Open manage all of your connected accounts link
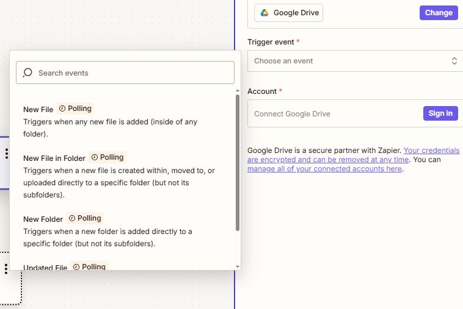The width and height of the screenshot is (463, 309). pyautogui.click(x=324, y=169)
